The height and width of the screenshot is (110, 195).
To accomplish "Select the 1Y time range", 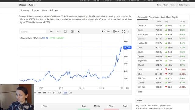I will [x=49, y=93].
